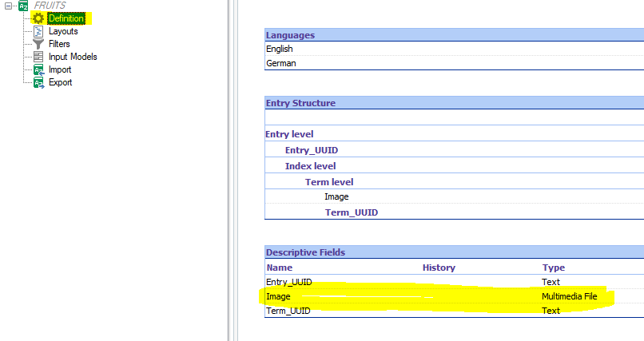Click the Definition gear icon
This screenshot has height=341, width=644.
click(38, 18)
